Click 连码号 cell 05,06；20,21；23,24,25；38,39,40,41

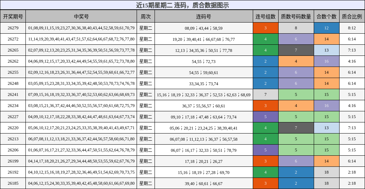click(204, 128)
